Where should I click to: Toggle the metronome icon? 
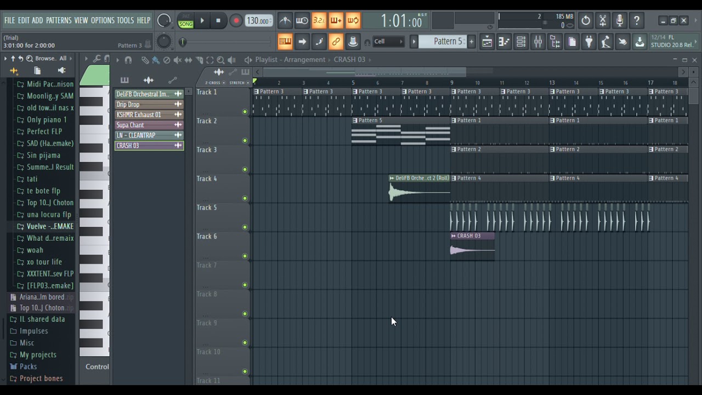click(x=285, y=21)
